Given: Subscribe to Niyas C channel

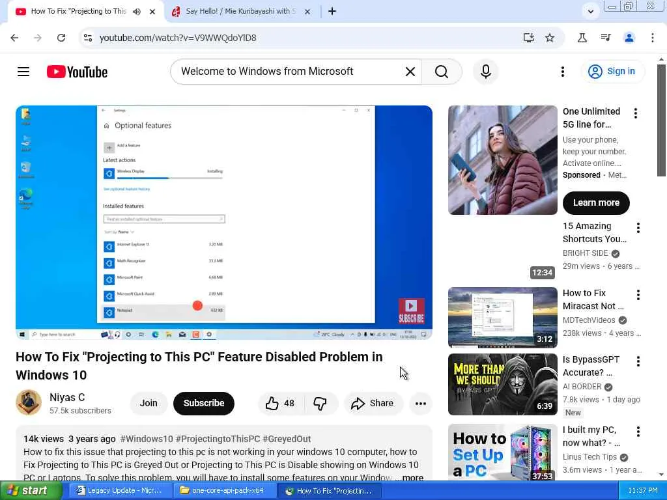Looking at the screenshot, I should [x=204, y=403].
